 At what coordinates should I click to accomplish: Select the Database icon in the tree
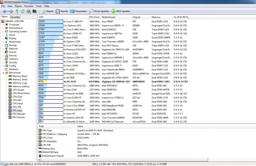click(x=6, y=69)
